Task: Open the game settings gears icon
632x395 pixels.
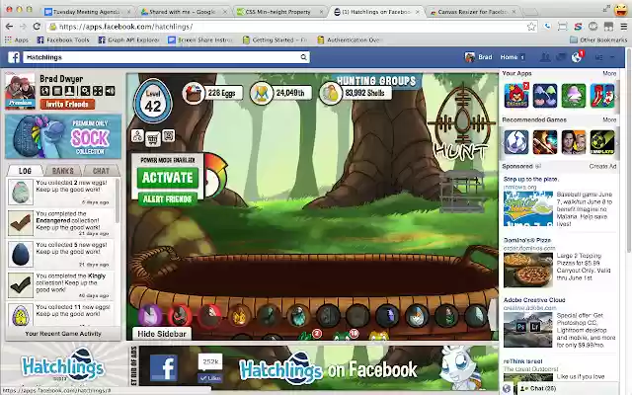Action: (x=85, y=91)
